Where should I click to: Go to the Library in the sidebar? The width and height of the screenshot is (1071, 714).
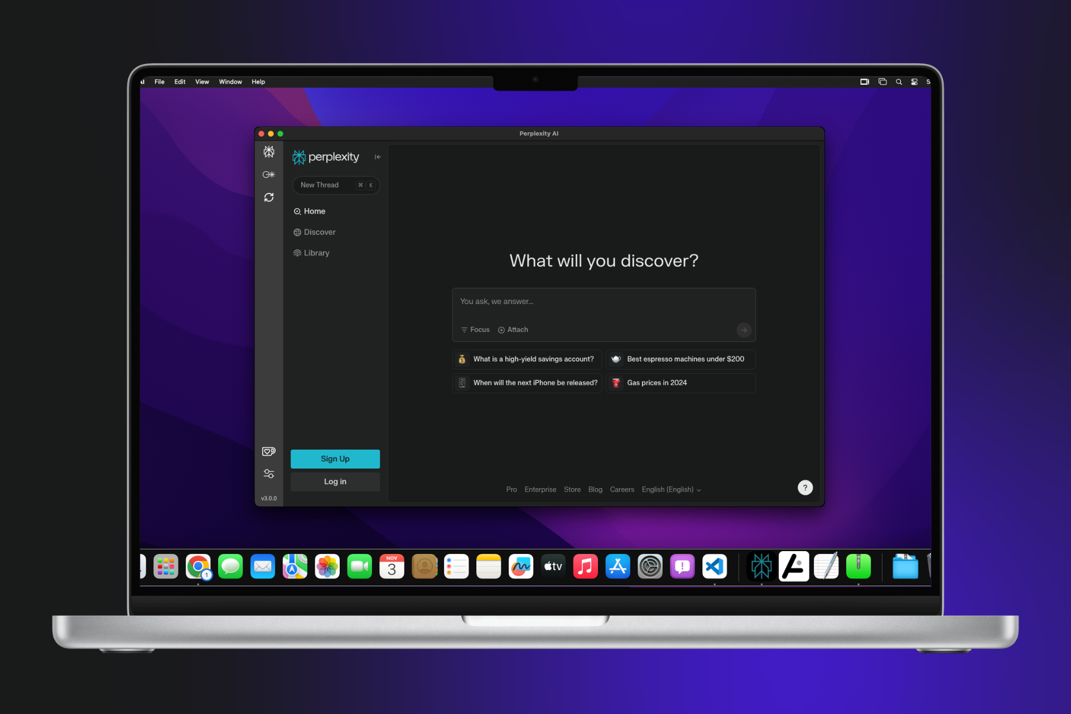click(316, 253)
